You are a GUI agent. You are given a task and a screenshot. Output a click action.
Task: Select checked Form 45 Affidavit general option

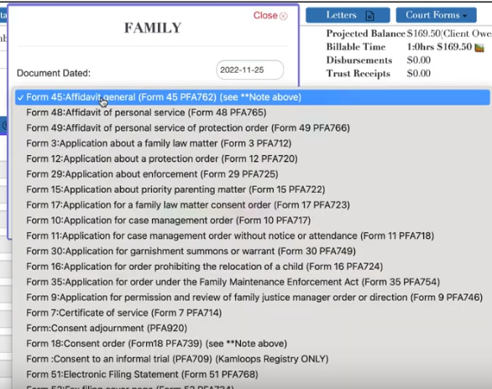(253, 97)
